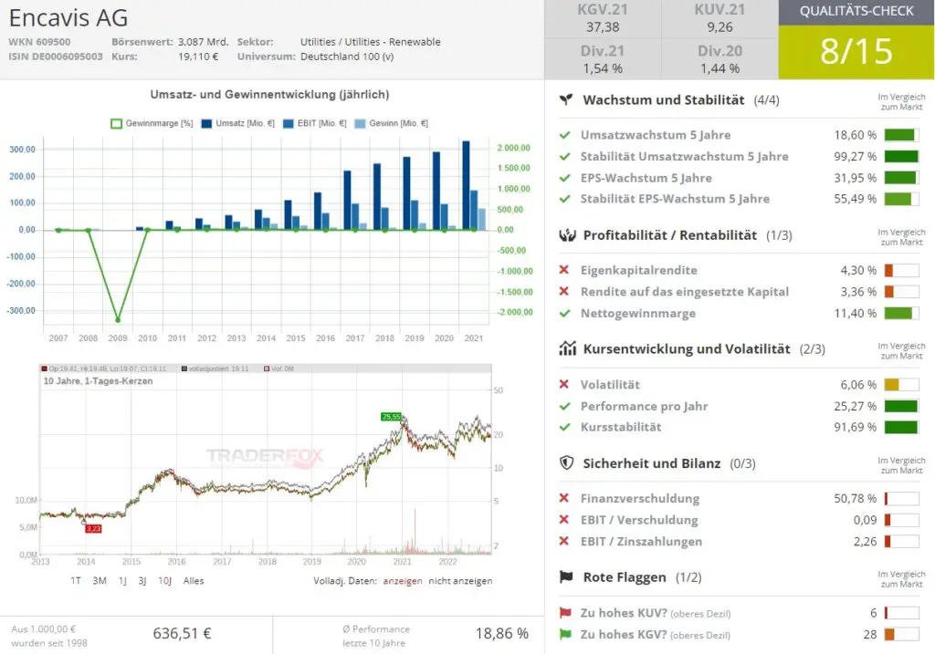Select the 10J chart timeframe
This screenshot has height=654, width=935.
click(164, 581)
